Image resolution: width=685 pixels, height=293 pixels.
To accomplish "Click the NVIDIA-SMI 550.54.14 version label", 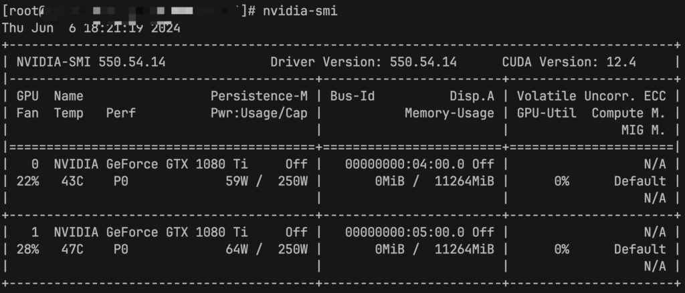I will tap(91, 62).
